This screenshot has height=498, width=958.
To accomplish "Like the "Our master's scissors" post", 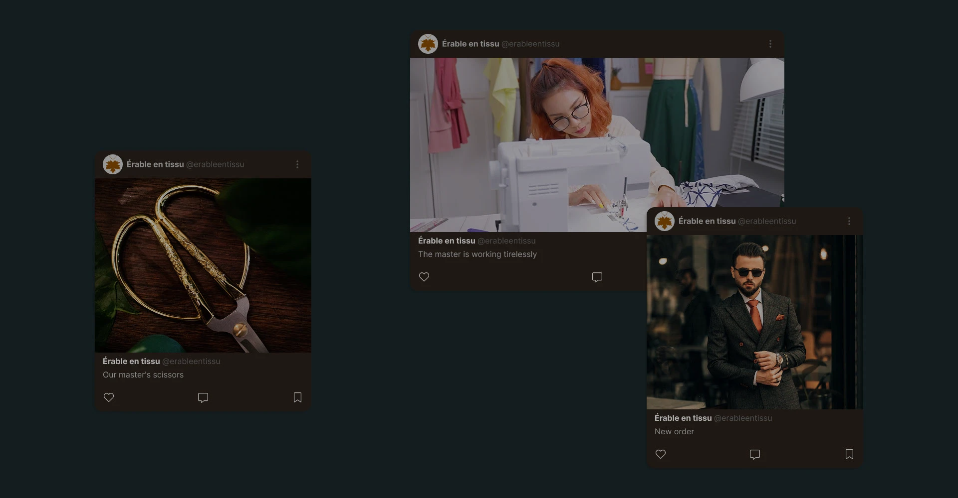I will [x=109, y=397].
